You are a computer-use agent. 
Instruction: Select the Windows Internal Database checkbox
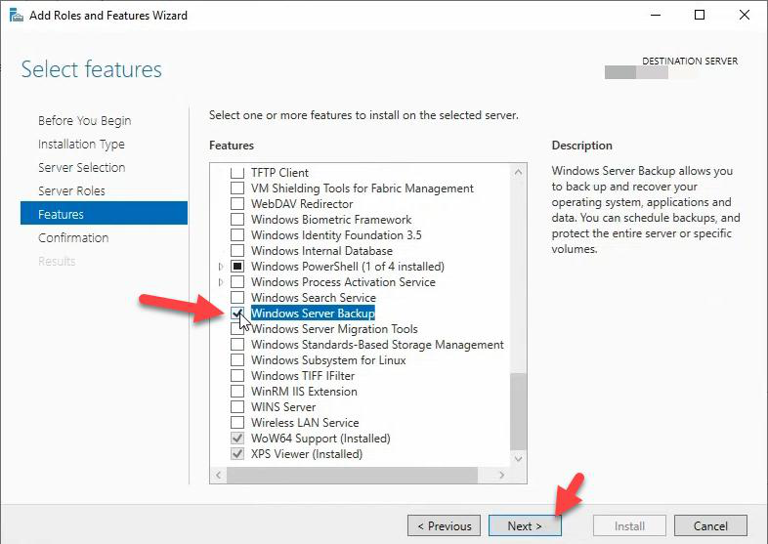click(x=237, y=251)
